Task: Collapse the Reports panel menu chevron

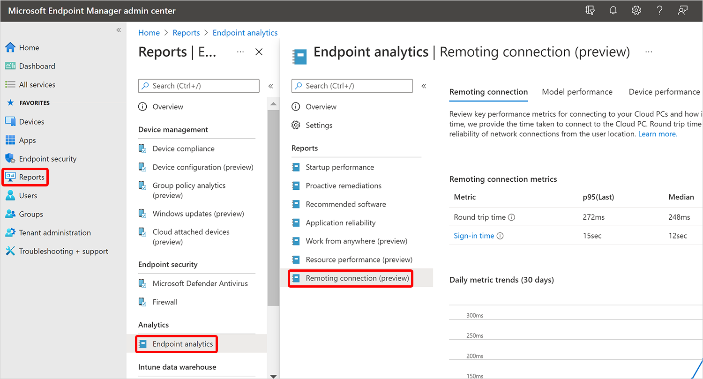Action: [x=270, y=86]
